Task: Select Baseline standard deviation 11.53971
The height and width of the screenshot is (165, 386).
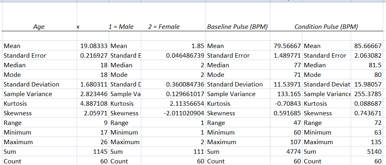Action: click(287, 85)
